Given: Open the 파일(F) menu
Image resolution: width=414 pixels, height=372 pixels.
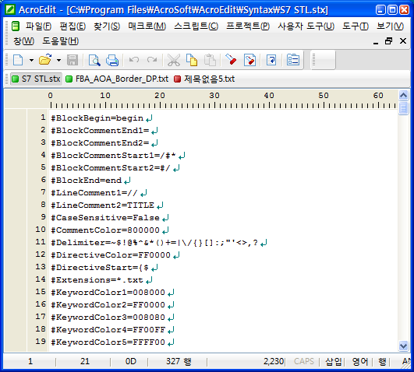Looking at the screenshot, I should [38, 26].
